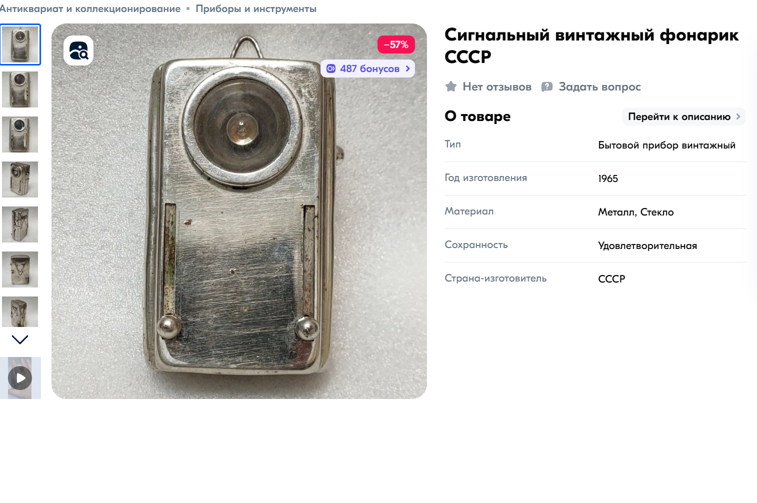
Task: Go to Антиквариат и коллекционирование breadcrumb
Action: click(90, 8)
